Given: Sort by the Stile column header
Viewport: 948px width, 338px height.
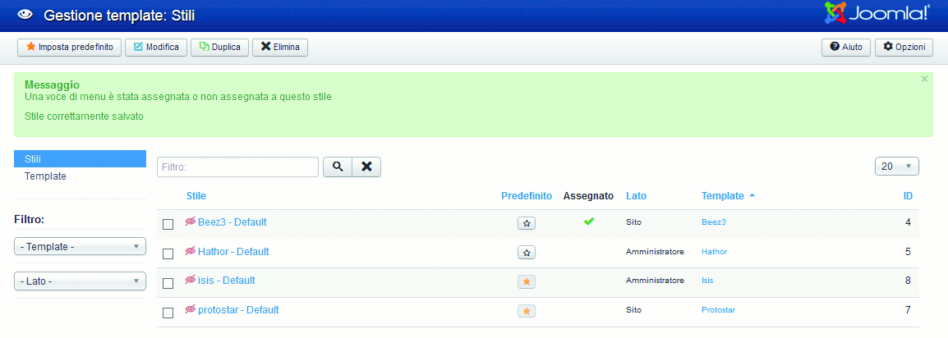Looking at the screenshot, I should [x=196, y=195].
